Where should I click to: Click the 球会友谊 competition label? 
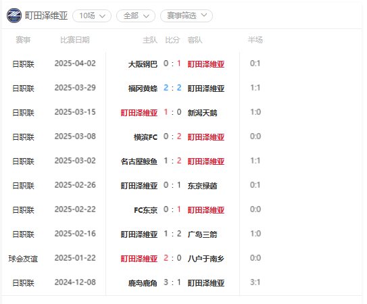23,259
